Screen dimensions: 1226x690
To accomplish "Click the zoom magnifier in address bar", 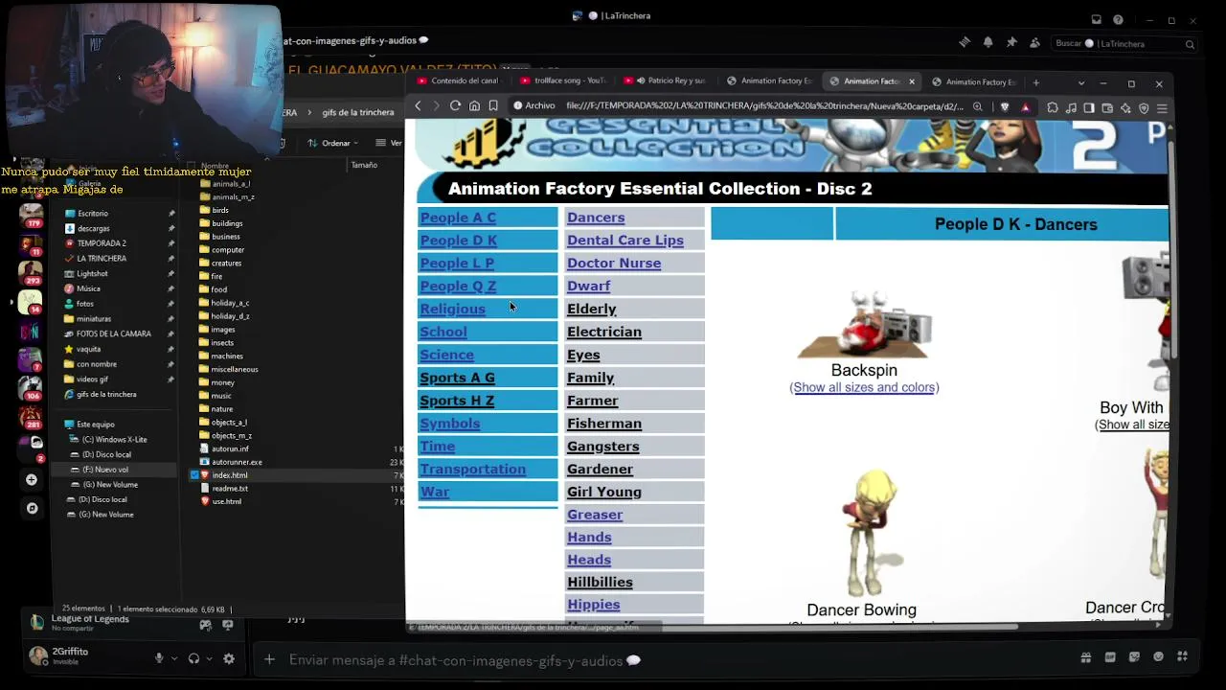I will point(978,107).
